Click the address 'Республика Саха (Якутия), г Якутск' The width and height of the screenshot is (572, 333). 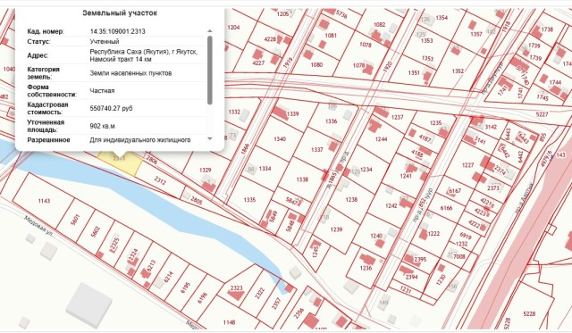(144, 52)
